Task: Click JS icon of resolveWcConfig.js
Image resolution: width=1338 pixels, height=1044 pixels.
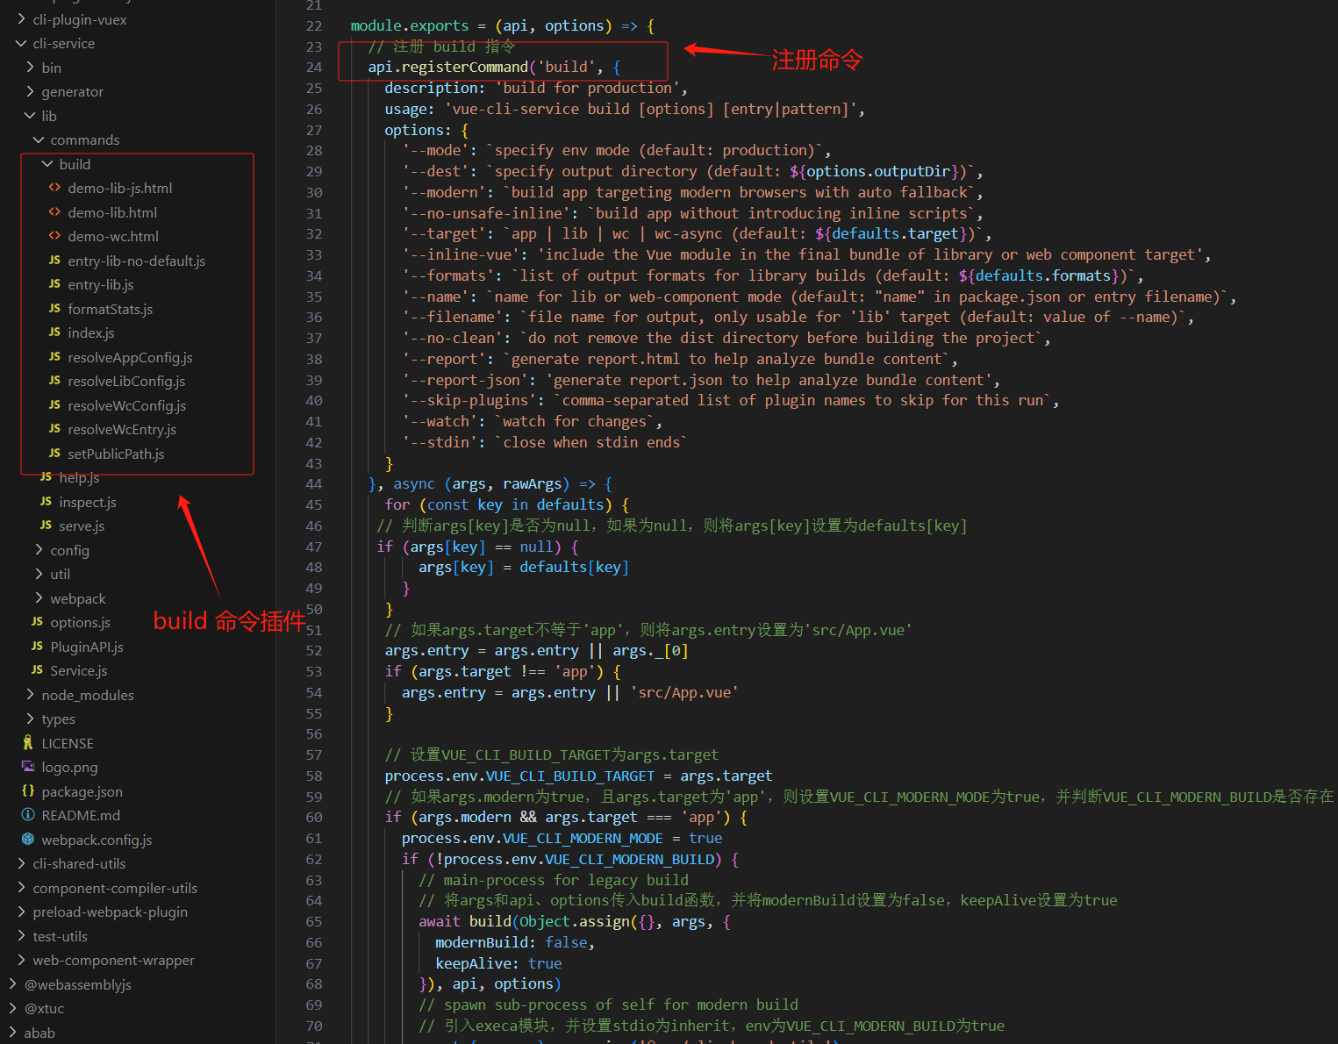Action: pyautogui.click(x=54, y=405)
